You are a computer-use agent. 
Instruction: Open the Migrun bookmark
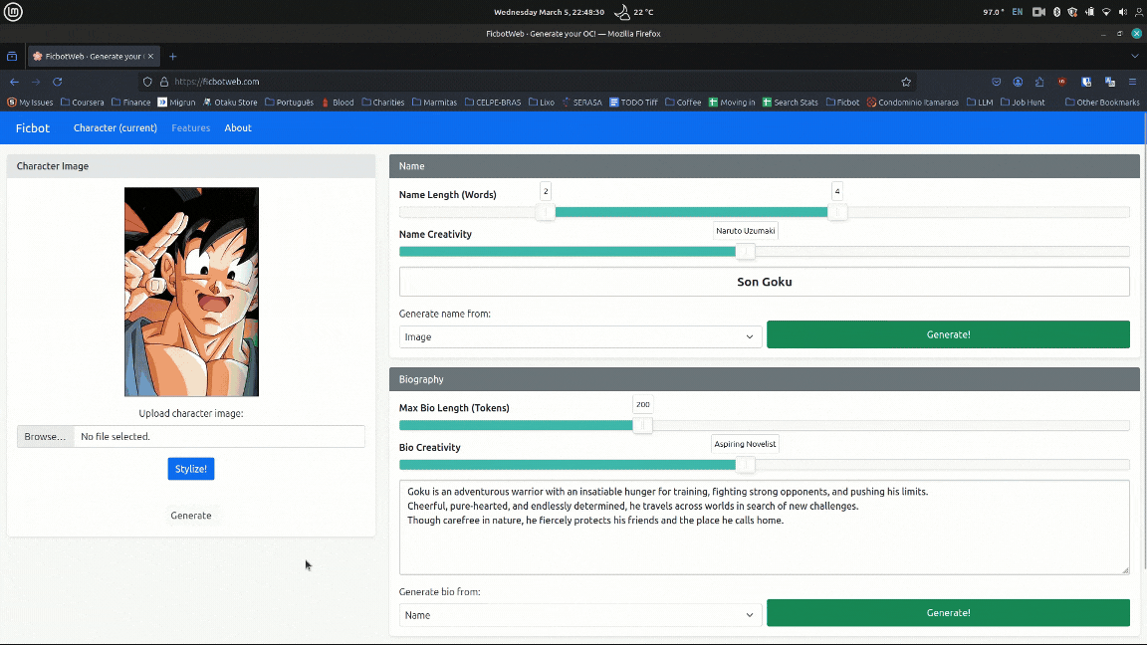[176, 103]
